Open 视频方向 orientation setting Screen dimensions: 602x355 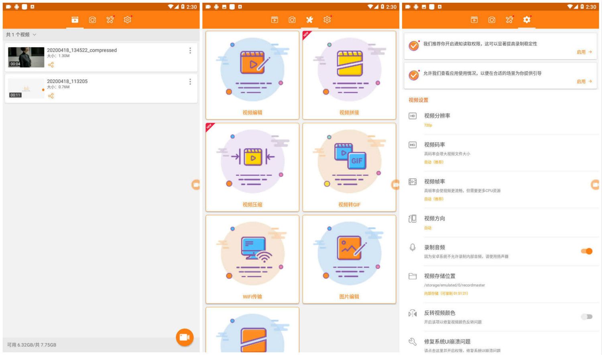[x=501, y=223]
